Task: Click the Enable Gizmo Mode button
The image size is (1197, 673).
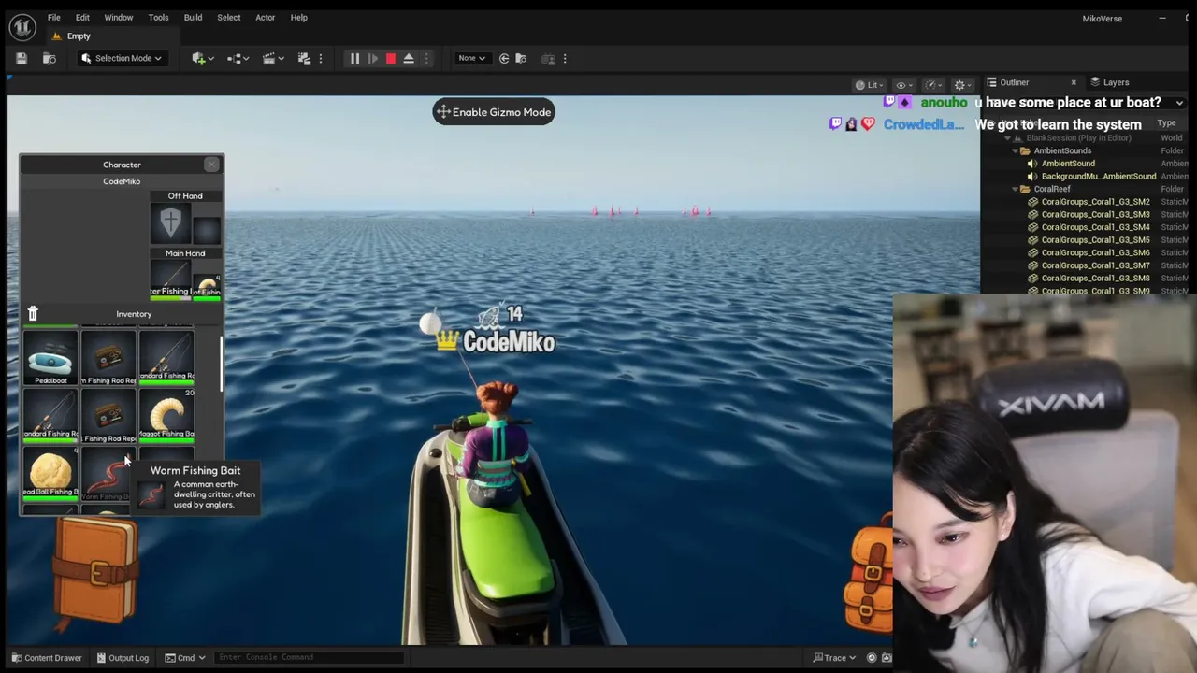Action: tap(494, 112)
